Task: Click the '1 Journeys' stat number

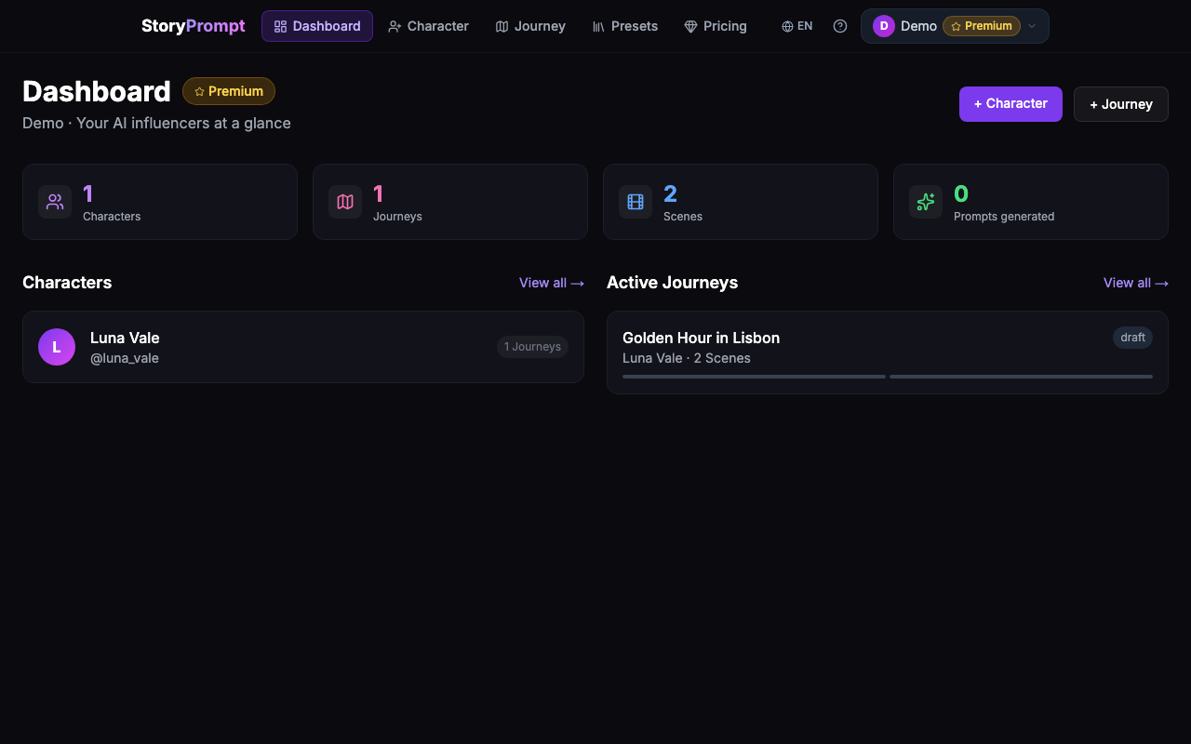Action: click(379, 193)
